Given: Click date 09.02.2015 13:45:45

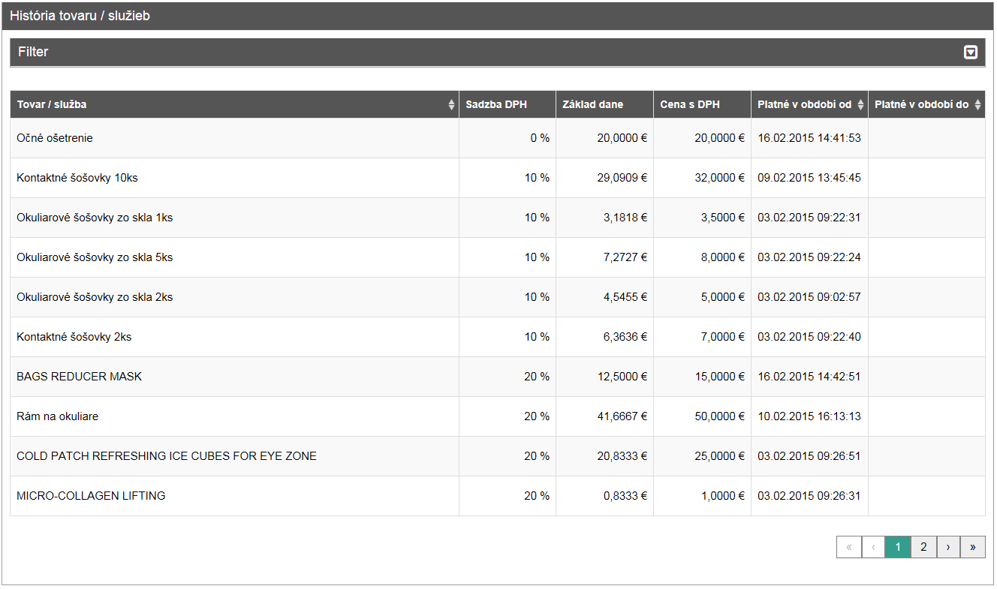Looking at the screenshot, I should click(809, 178).
